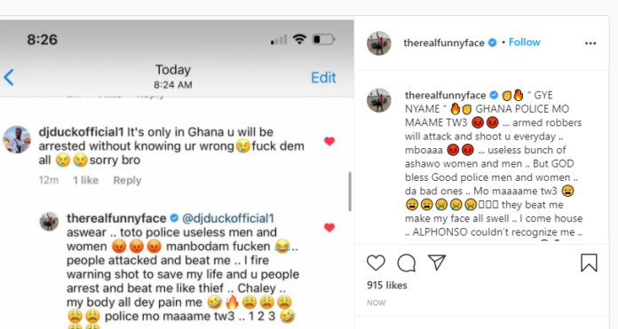Click the comments scrollbar handle
The height and width of the screenshot is (329, 618).
(x=350, y=192)
